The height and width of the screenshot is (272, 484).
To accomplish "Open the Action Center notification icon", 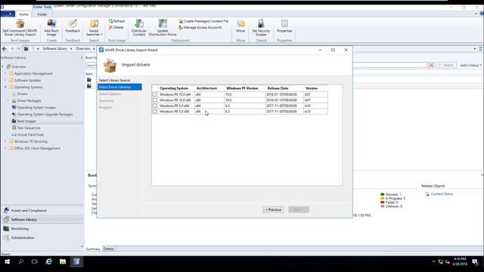I will [476, 262].
